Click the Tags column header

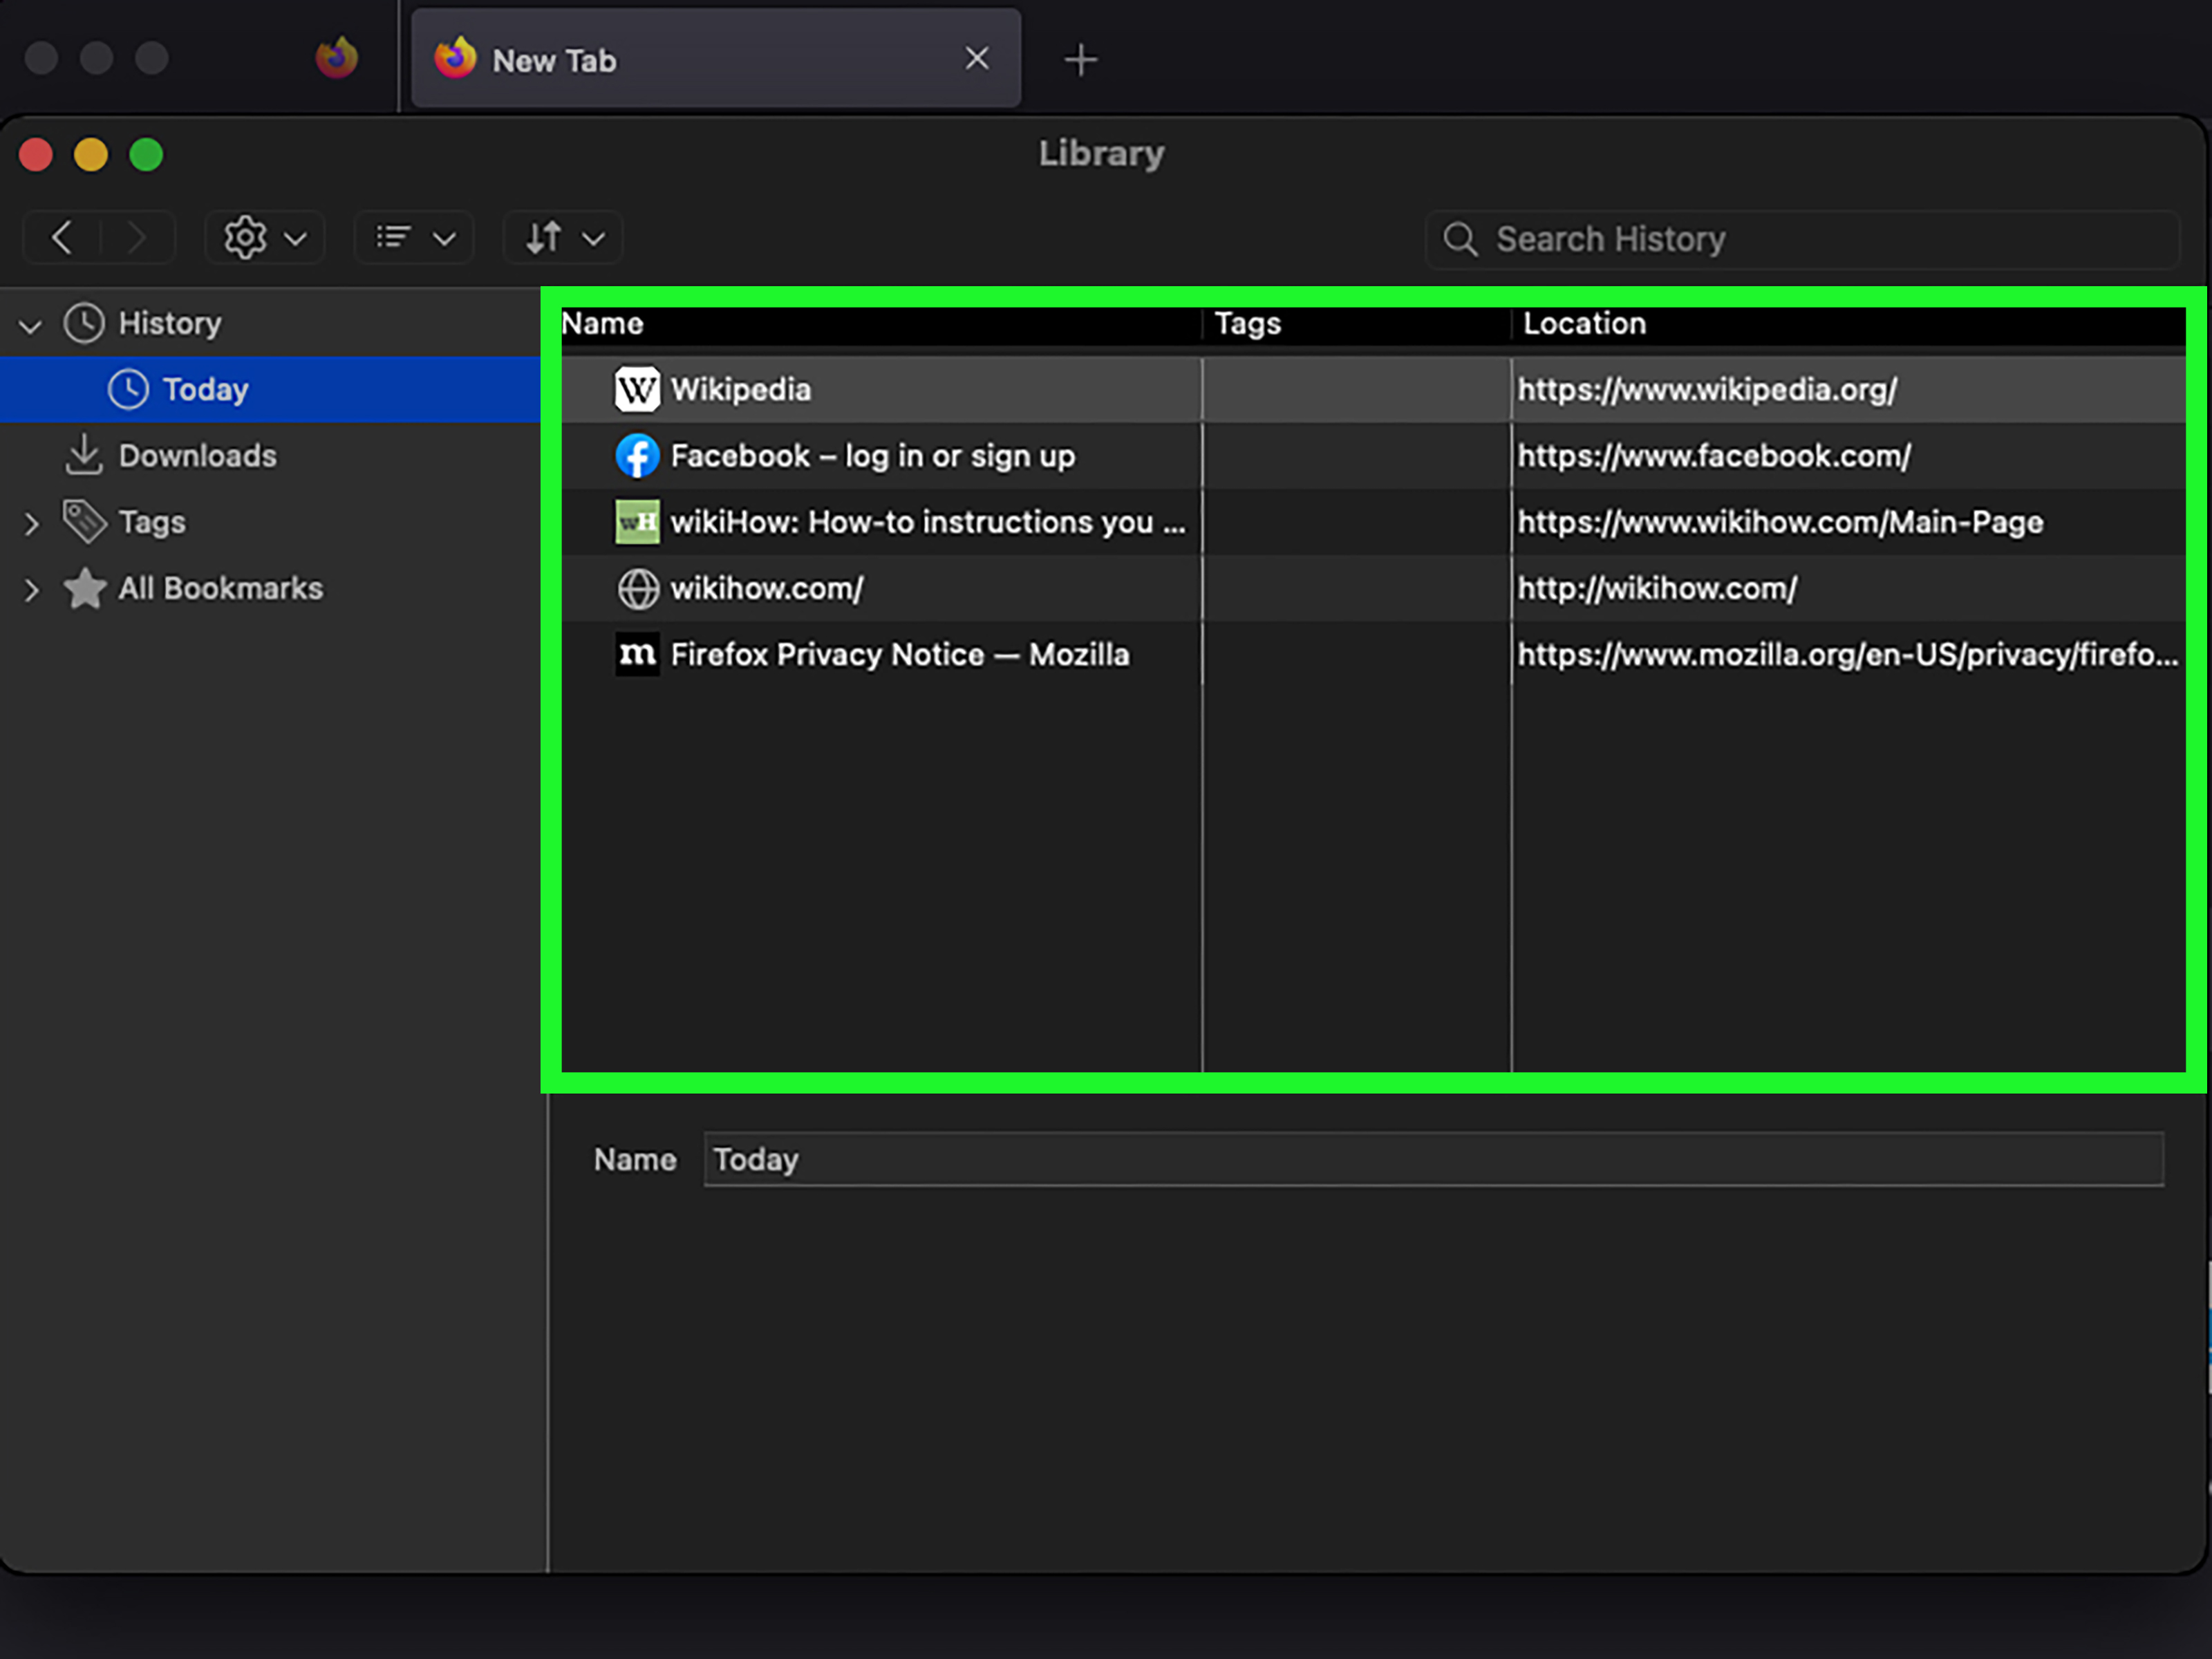(x=1247, y=324)
